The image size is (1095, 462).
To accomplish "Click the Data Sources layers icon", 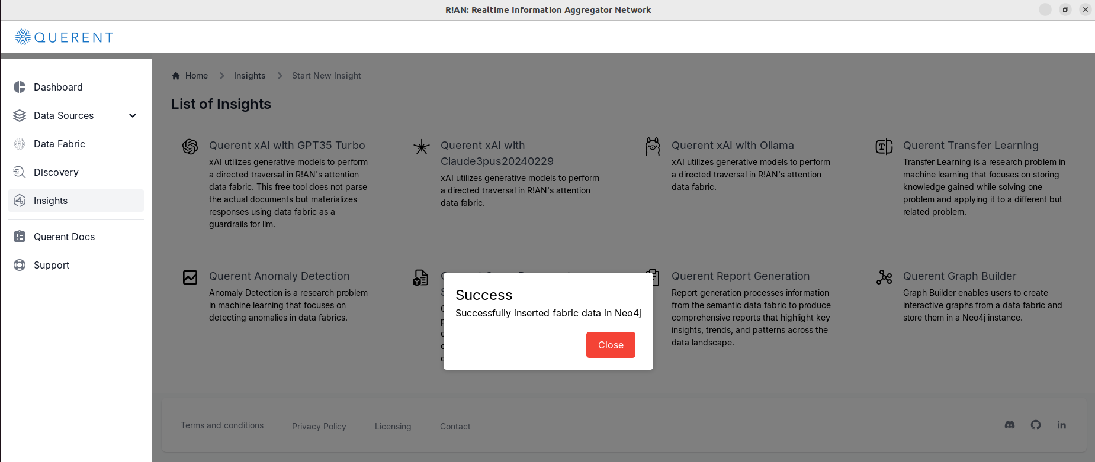I will [20, 115].
